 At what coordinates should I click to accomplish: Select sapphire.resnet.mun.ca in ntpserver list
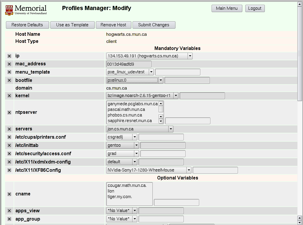point(133,121)
